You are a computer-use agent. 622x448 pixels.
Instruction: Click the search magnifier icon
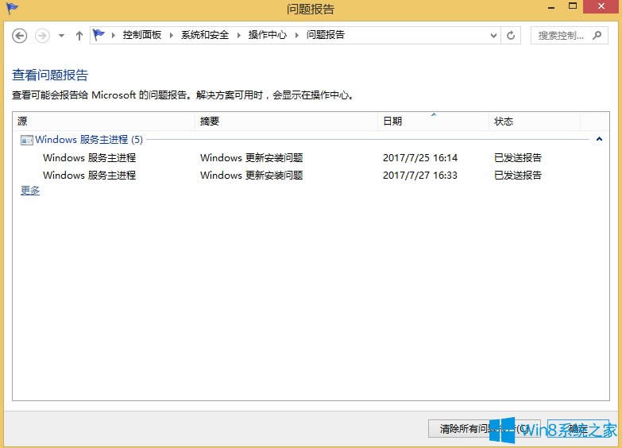(x=597, y=36)
